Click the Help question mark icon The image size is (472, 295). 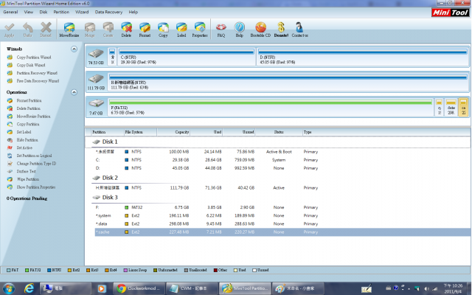pyautogui.click(x=239, y=29)
